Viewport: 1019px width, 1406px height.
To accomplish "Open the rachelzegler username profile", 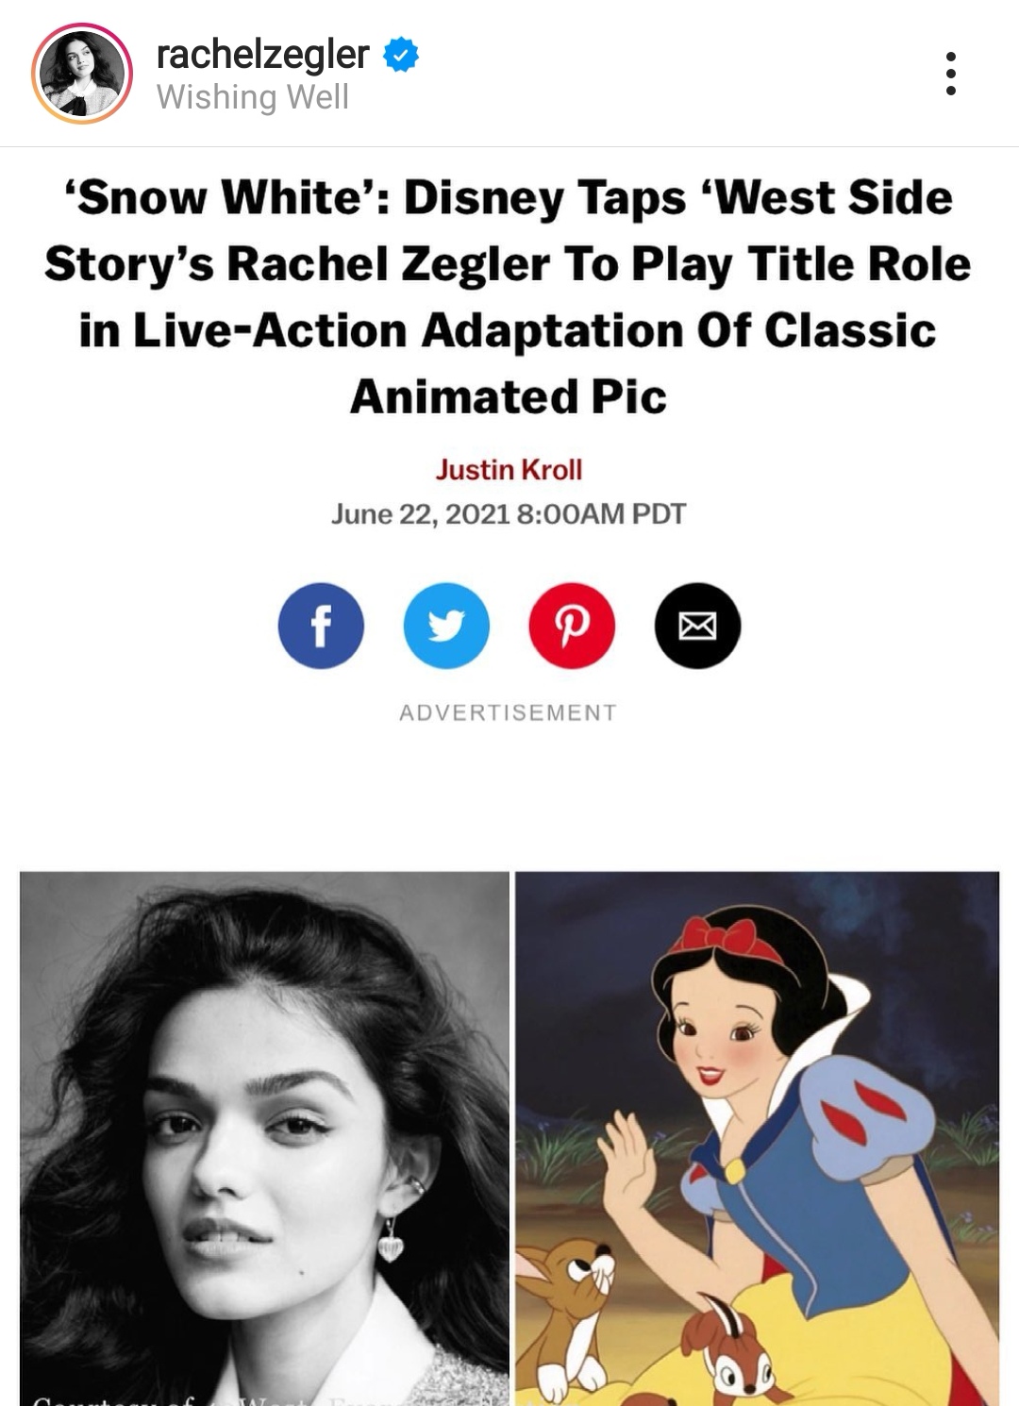I will coord(262,54).
